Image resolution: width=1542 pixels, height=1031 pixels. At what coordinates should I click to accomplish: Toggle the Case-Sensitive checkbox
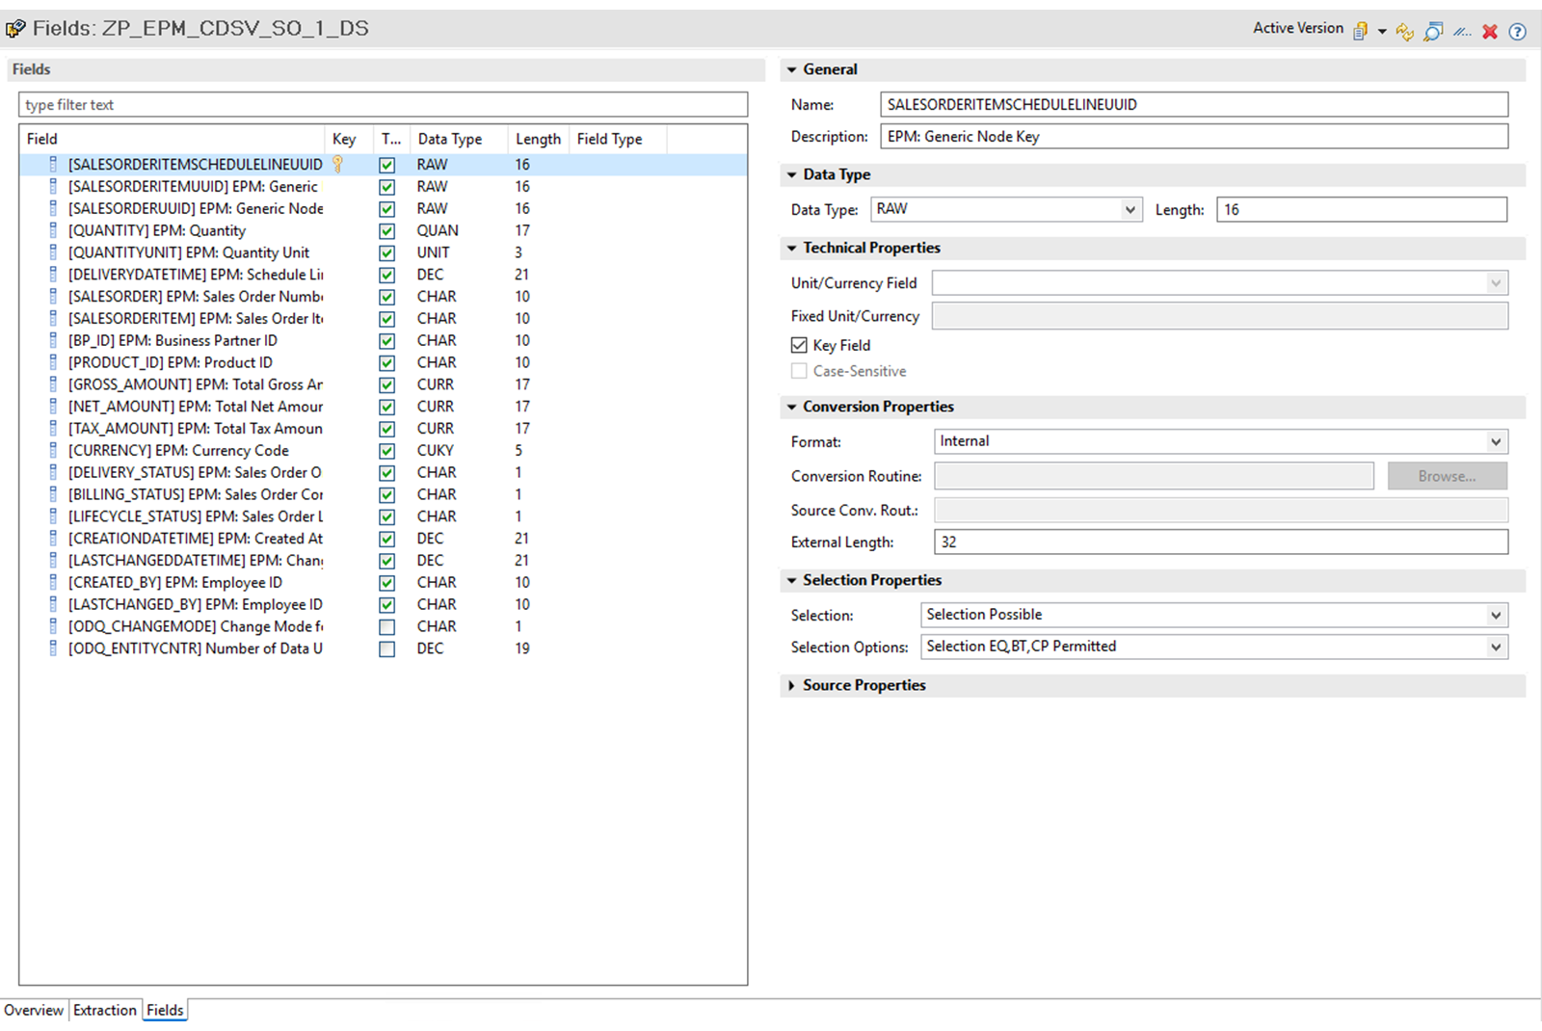[799, 371]
